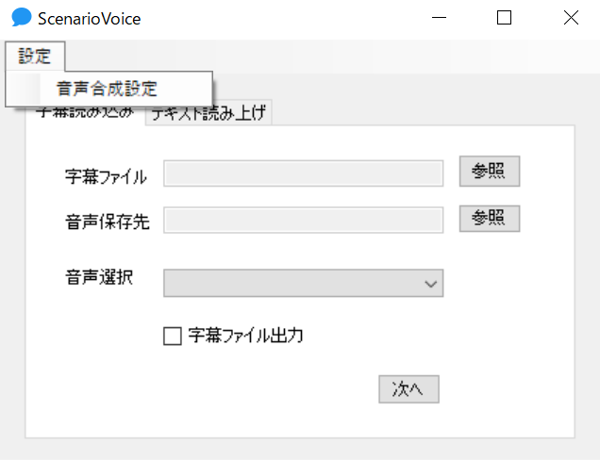Click the 音声保存先 path field

(304, 220)
